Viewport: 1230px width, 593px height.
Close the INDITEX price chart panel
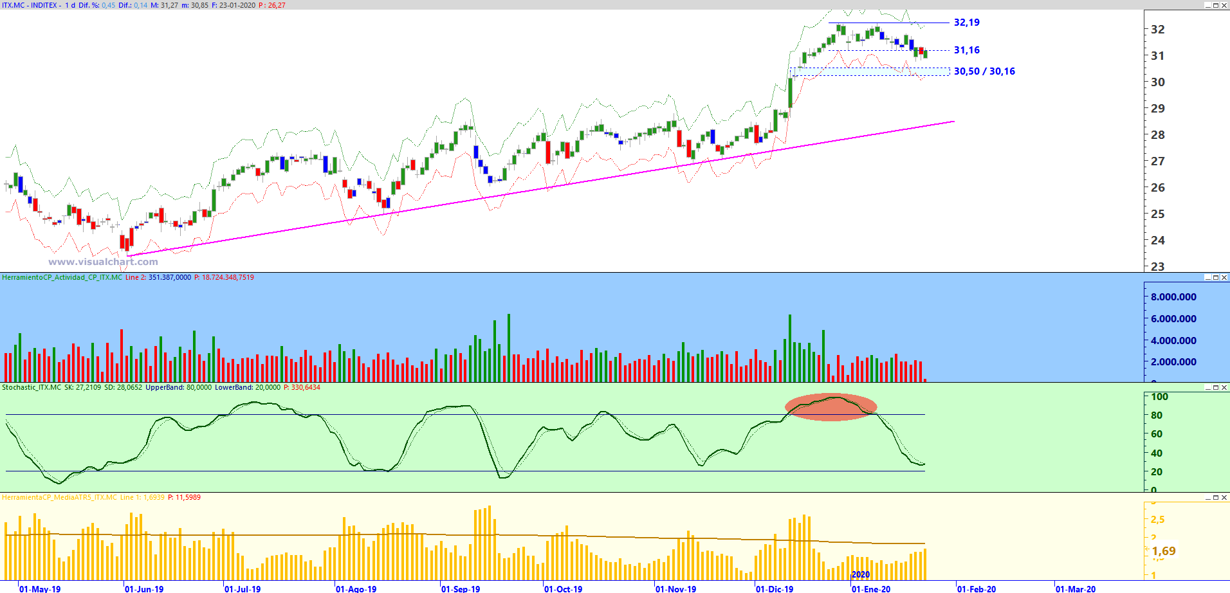pos(1224,5)
